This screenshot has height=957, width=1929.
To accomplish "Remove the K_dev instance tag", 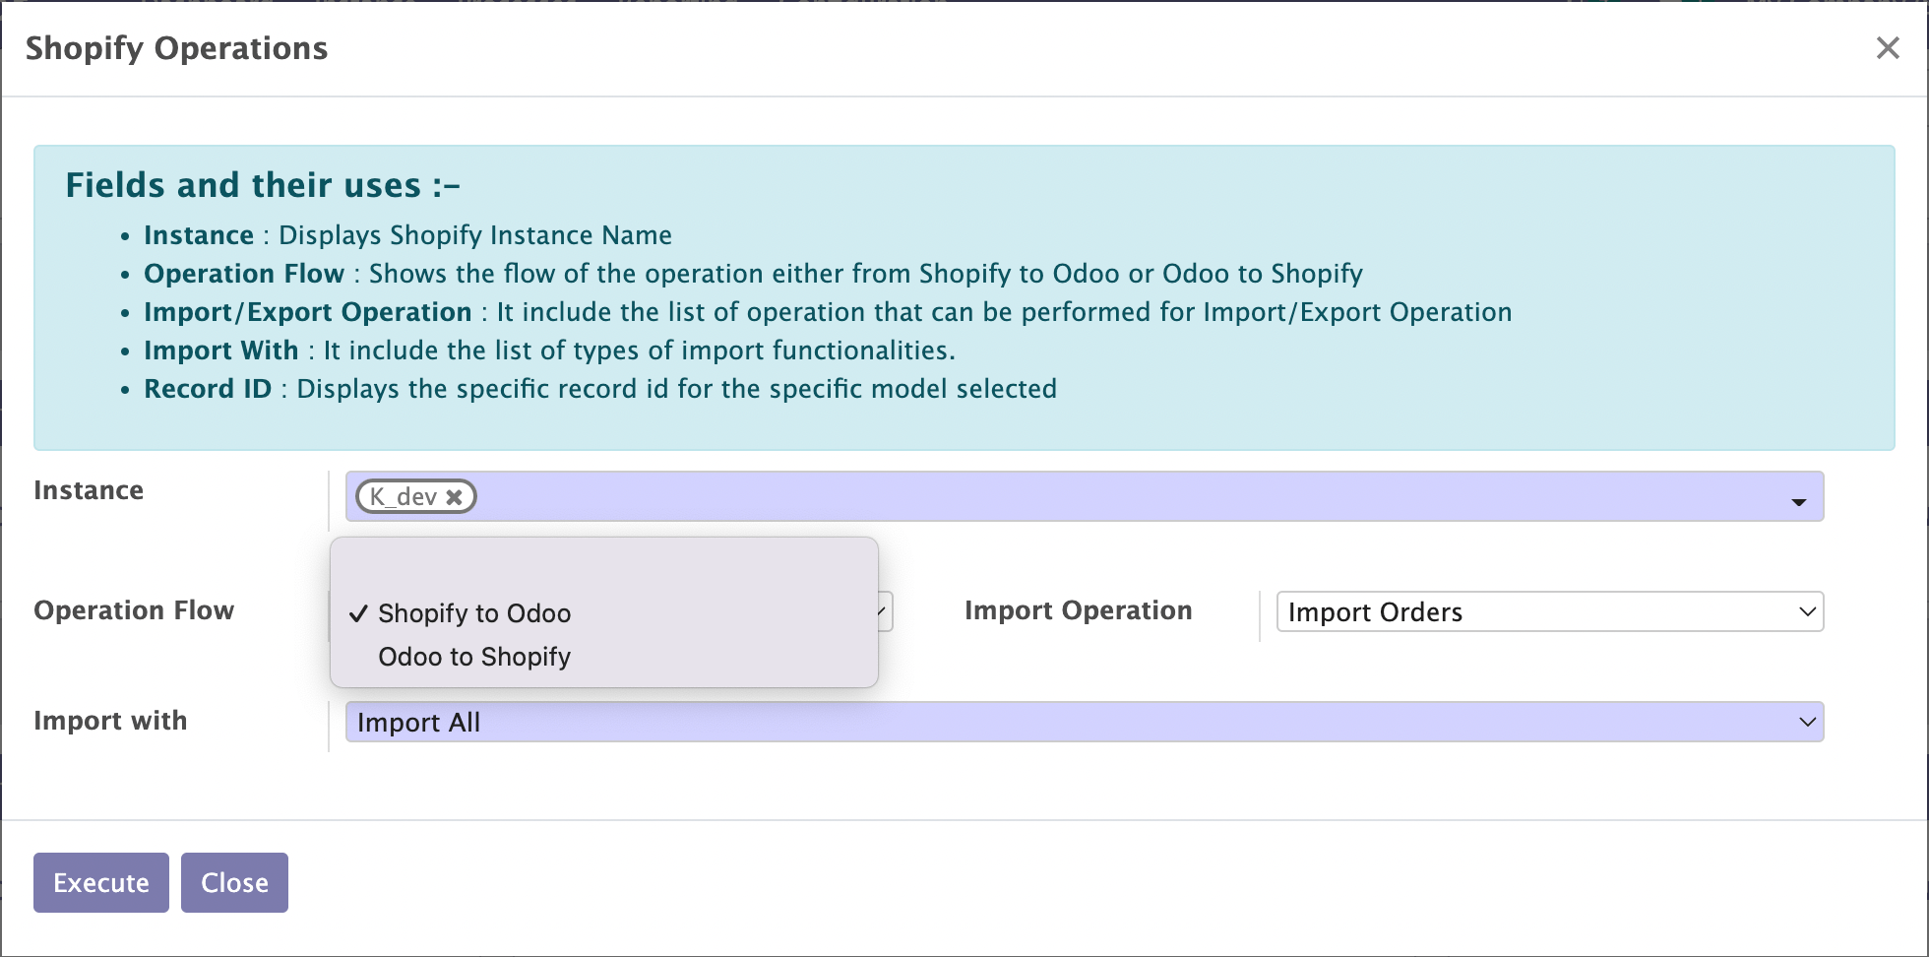I will 454,497.
